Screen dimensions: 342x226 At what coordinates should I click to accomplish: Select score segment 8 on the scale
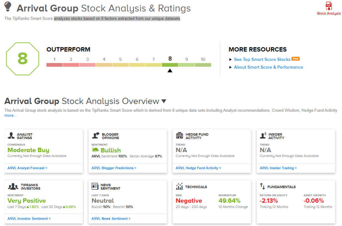tap(170, 65)
